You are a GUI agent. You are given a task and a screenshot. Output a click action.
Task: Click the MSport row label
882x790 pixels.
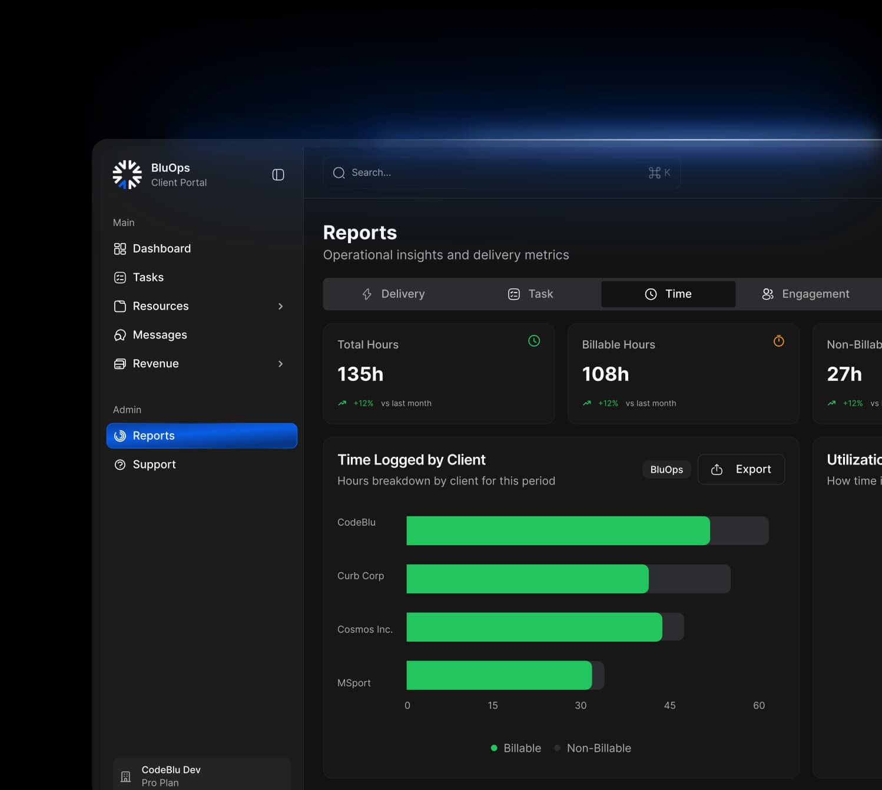tap(354, 683)
